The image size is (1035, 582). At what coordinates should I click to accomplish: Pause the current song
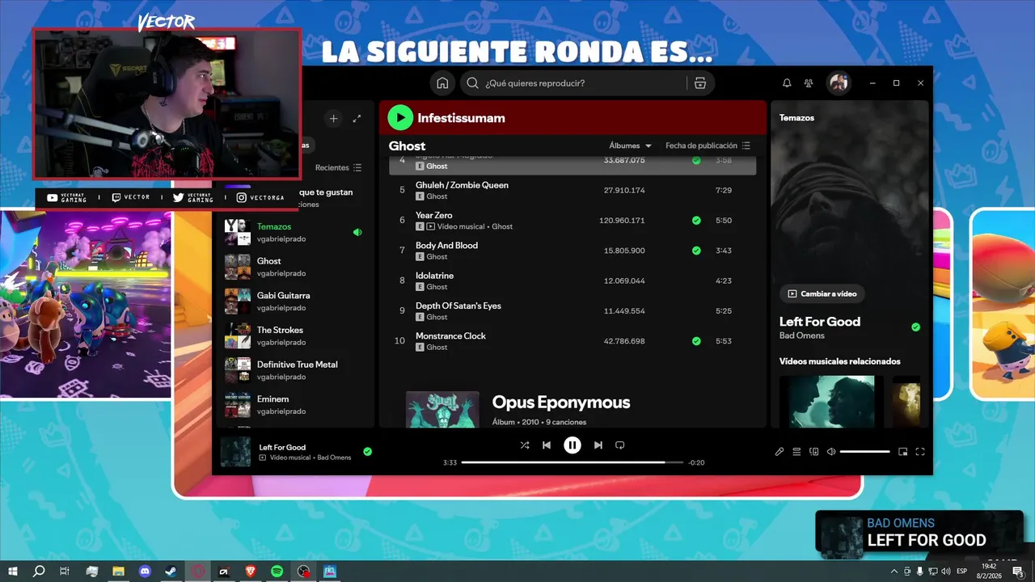pos(572,445)
